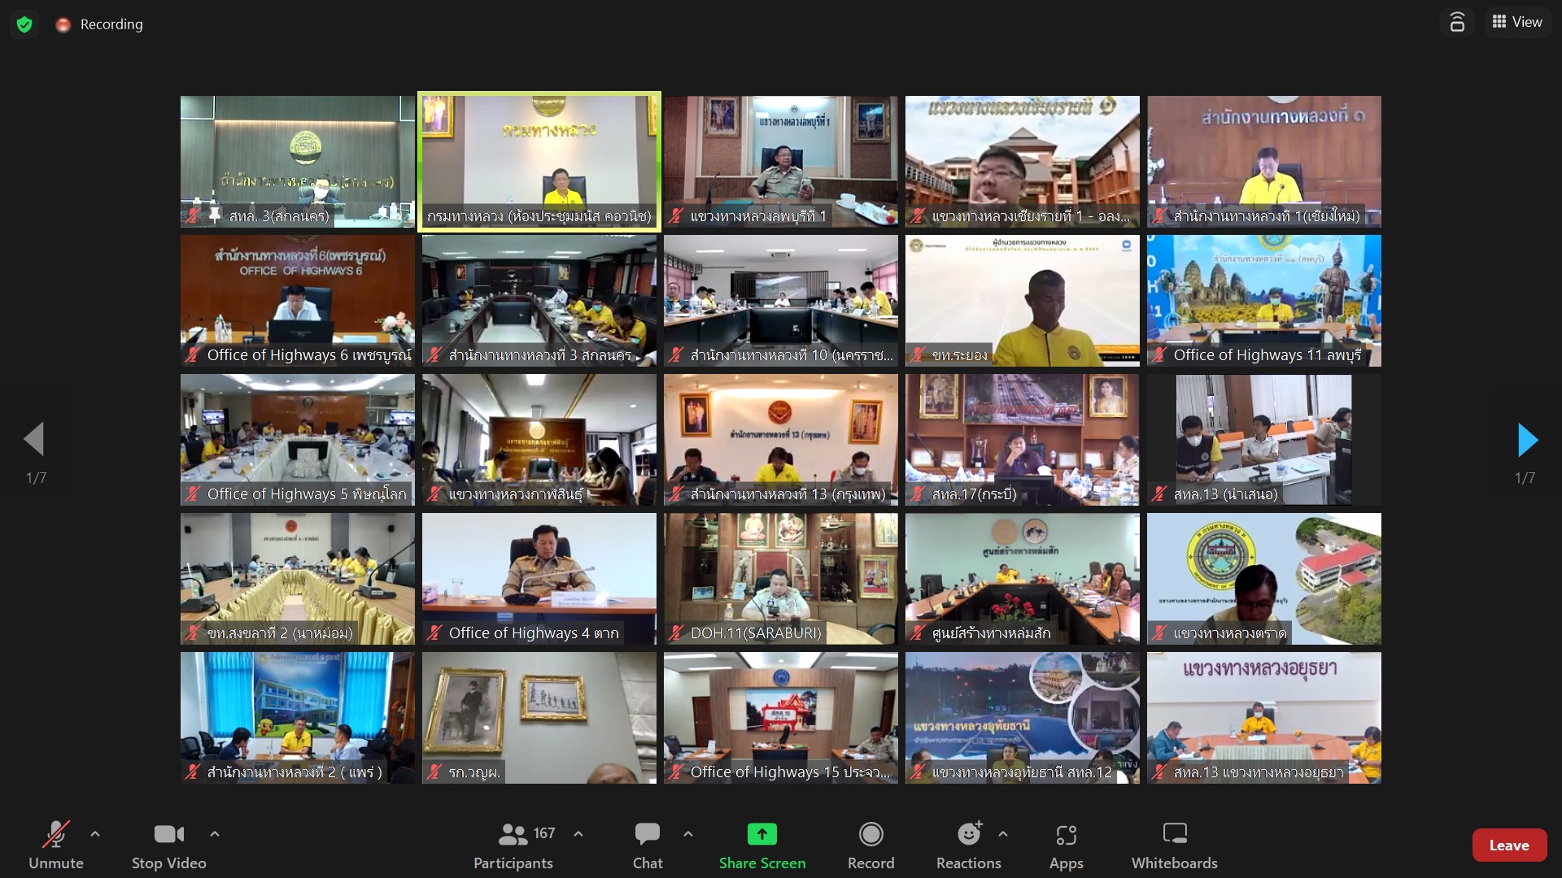Viewport: 1562px width, 878px height.
Task: Expand the audio options caret beside Unmute
Action: [x=95, y=834]
